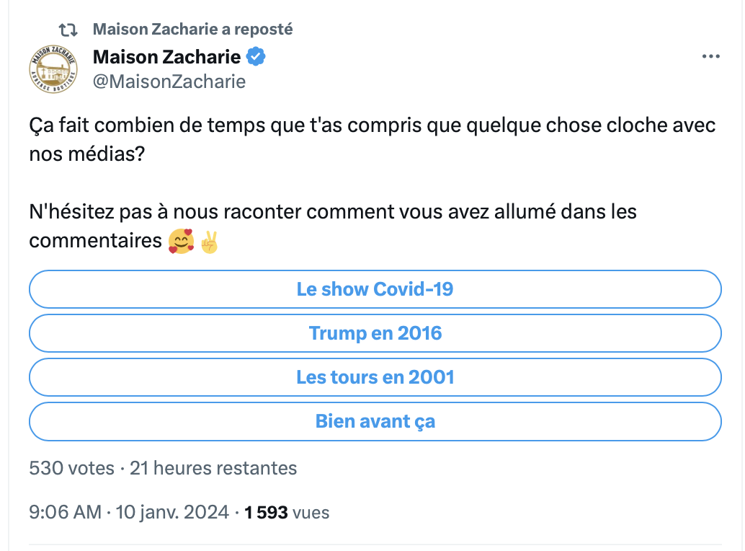Click the 9:06 AM timestamp
Image resolution: width=745 pixels, height=551 pixels.
(x=66, y=513)
